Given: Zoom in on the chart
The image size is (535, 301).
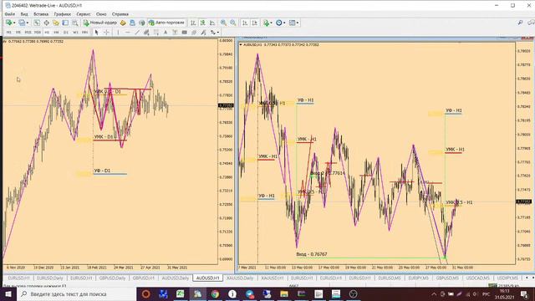Looking at the screenshot, I should pos(223,23).
